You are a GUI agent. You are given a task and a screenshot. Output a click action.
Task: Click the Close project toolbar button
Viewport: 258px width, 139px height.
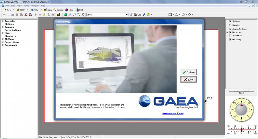pyautogui.click(x=48, y=10)
